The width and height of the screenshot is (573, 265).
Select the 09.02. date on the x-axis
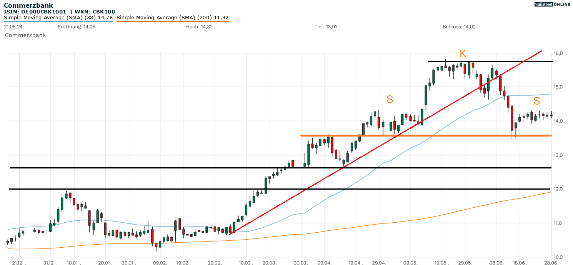160,262
